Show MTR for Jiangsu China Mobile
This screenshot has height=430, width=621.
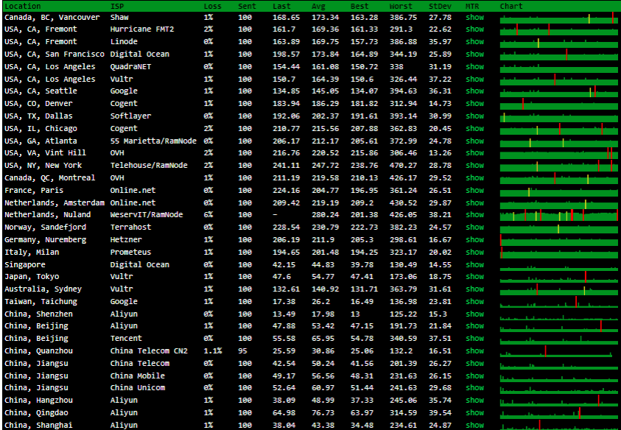(x=474, y=376)
